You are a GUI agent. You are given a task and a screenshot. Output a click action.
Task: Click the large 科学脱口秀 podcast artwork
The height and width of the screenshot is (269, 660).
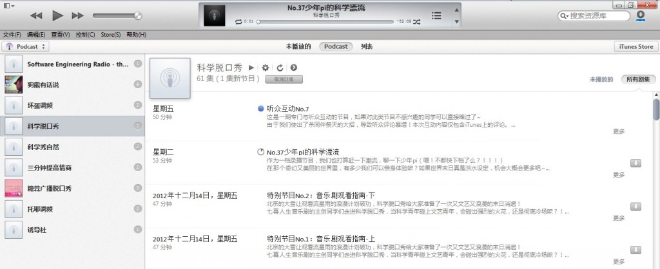click(x=170, y=78)
